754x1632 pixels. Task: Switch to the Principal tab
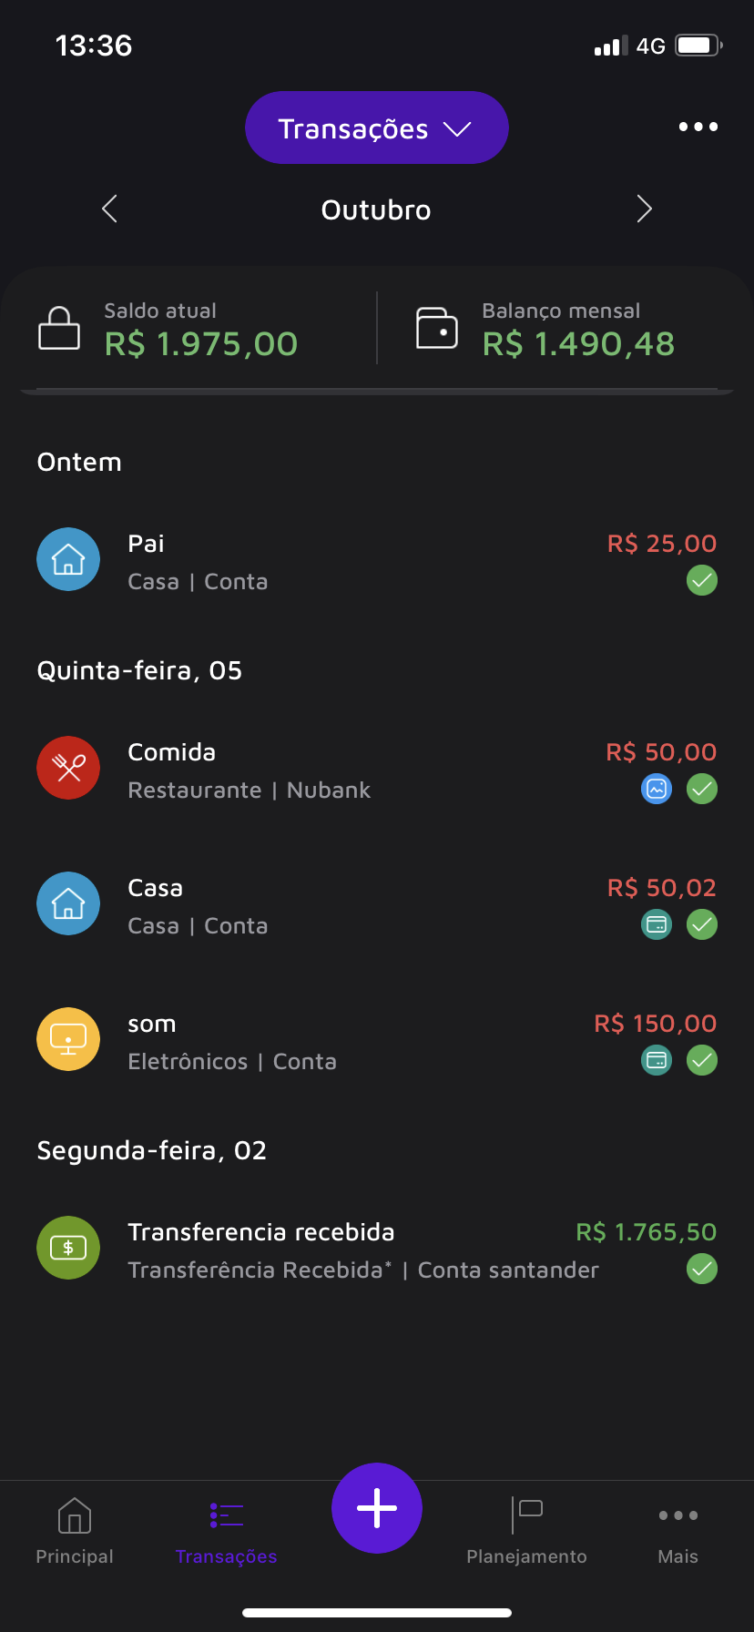pyautogui.click(x=75, y=1532)
